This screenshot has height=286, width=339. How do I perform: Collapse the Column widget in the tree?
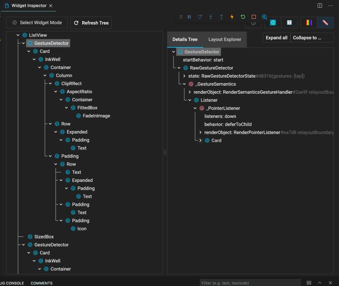pyautogui.click(x=44, y=75)
